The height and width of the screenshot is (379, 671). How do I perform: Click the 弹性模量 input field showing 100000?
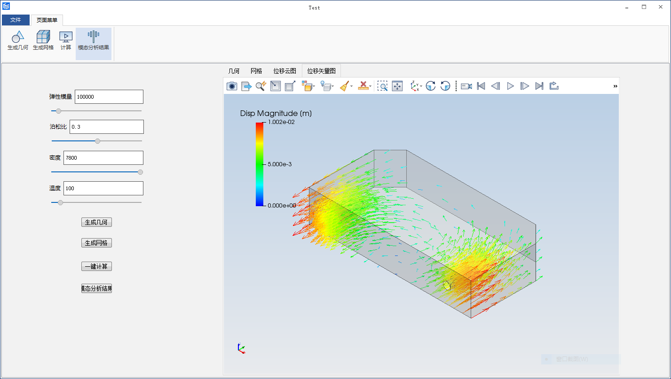click(109, 97)
